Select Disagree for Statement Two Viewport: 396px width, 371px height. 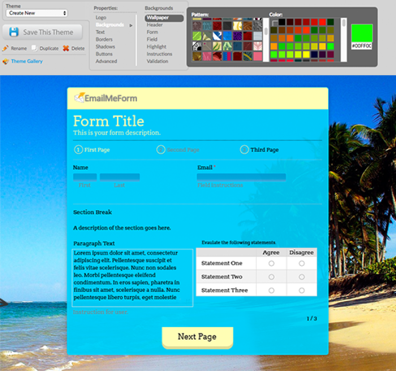302,277
